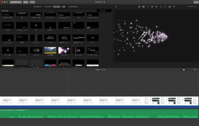Screen dimensions: 199x126
Task: Select the blue title bar under the clip
Action: pos(99,107)
